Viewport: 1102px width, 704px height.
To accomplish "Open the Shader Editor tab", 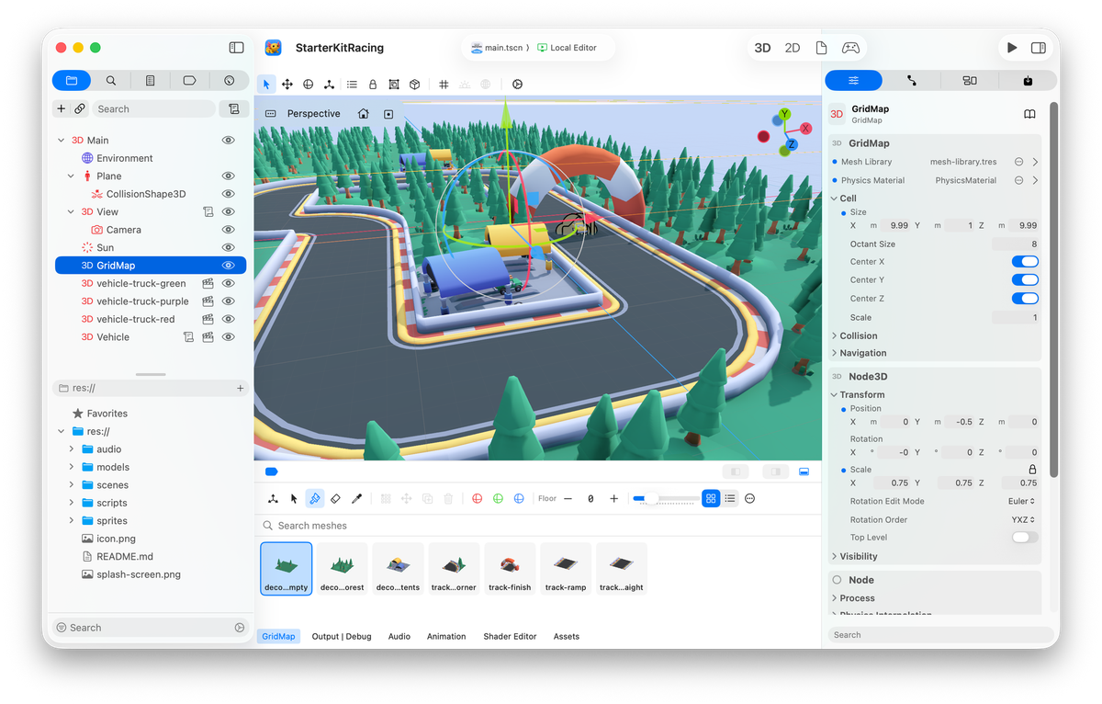I will pyautogui.click(x=510, y=636).
